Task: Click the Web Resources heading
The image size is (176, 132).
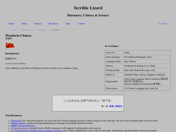Action: [14, 115]
